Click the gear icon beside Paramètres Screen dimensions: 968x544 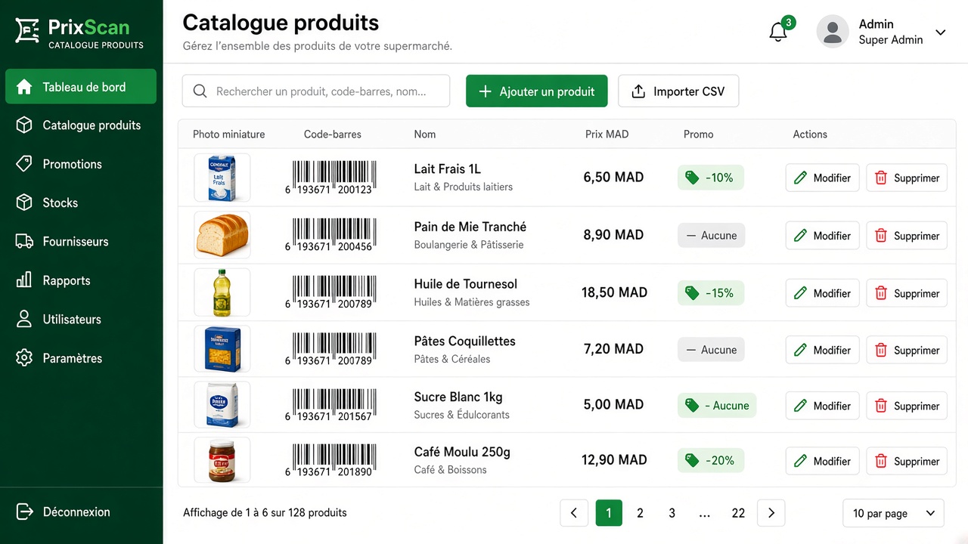24,358
